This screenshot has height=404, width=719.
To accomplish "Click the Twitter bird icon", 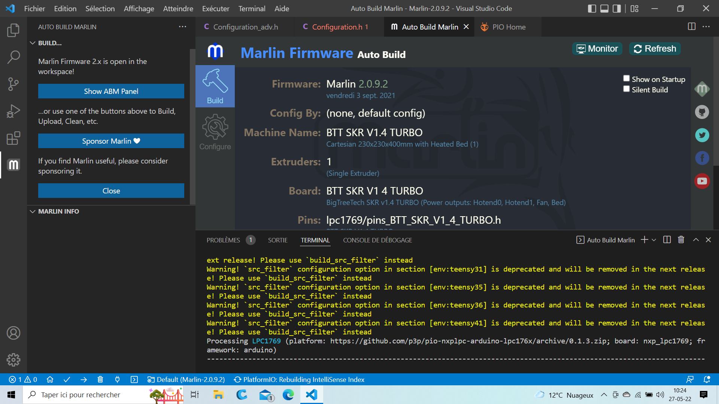I will click(702, 135).
